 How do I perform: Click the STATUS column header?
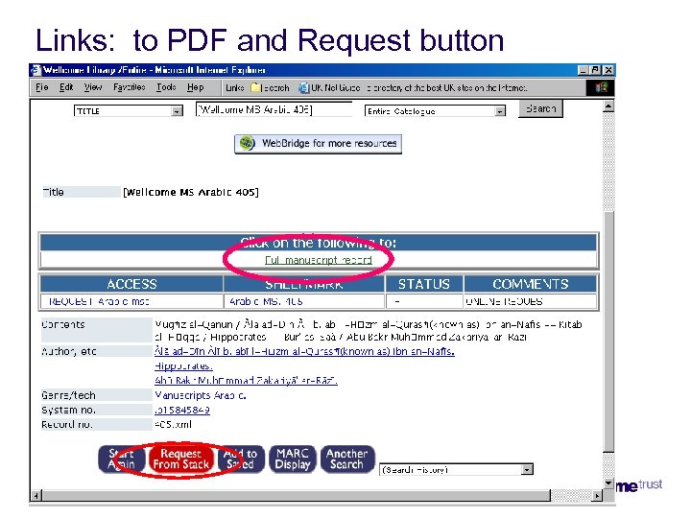pos(424,284)
